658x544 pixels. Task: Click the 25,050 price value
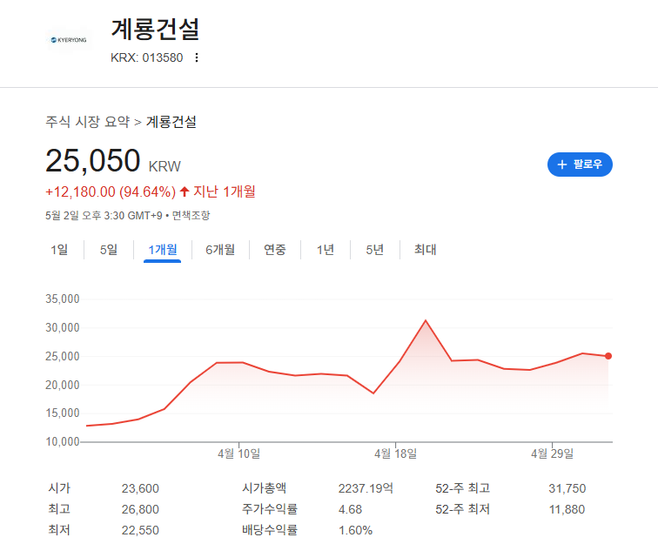point(93,160)
